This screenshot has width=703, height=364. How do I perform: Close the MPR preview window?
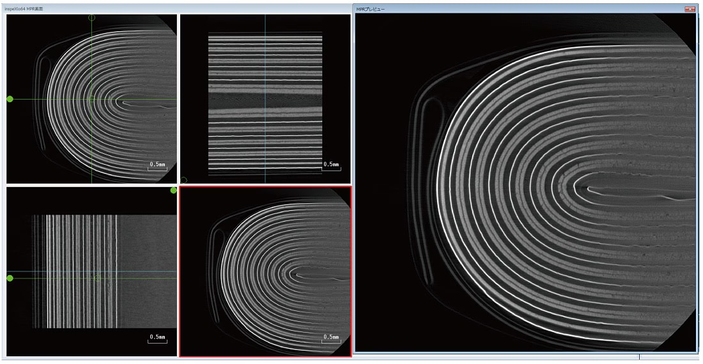click(x=690, y=9)
